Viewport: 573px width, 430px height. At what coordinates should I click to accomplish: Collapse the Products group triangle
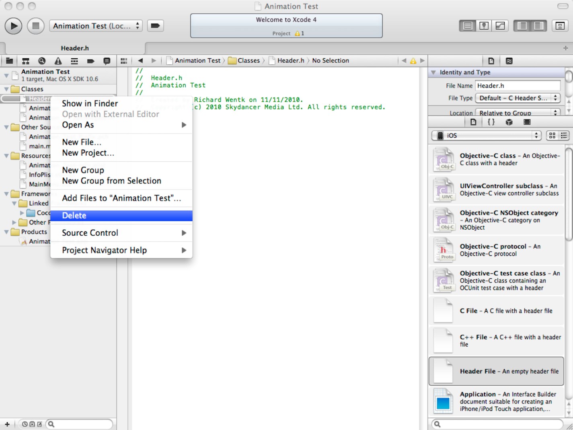6,232
